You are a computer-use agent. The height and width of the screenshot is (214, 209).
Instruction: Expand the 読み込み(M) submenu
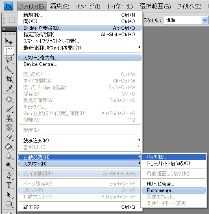pos(80,140)
